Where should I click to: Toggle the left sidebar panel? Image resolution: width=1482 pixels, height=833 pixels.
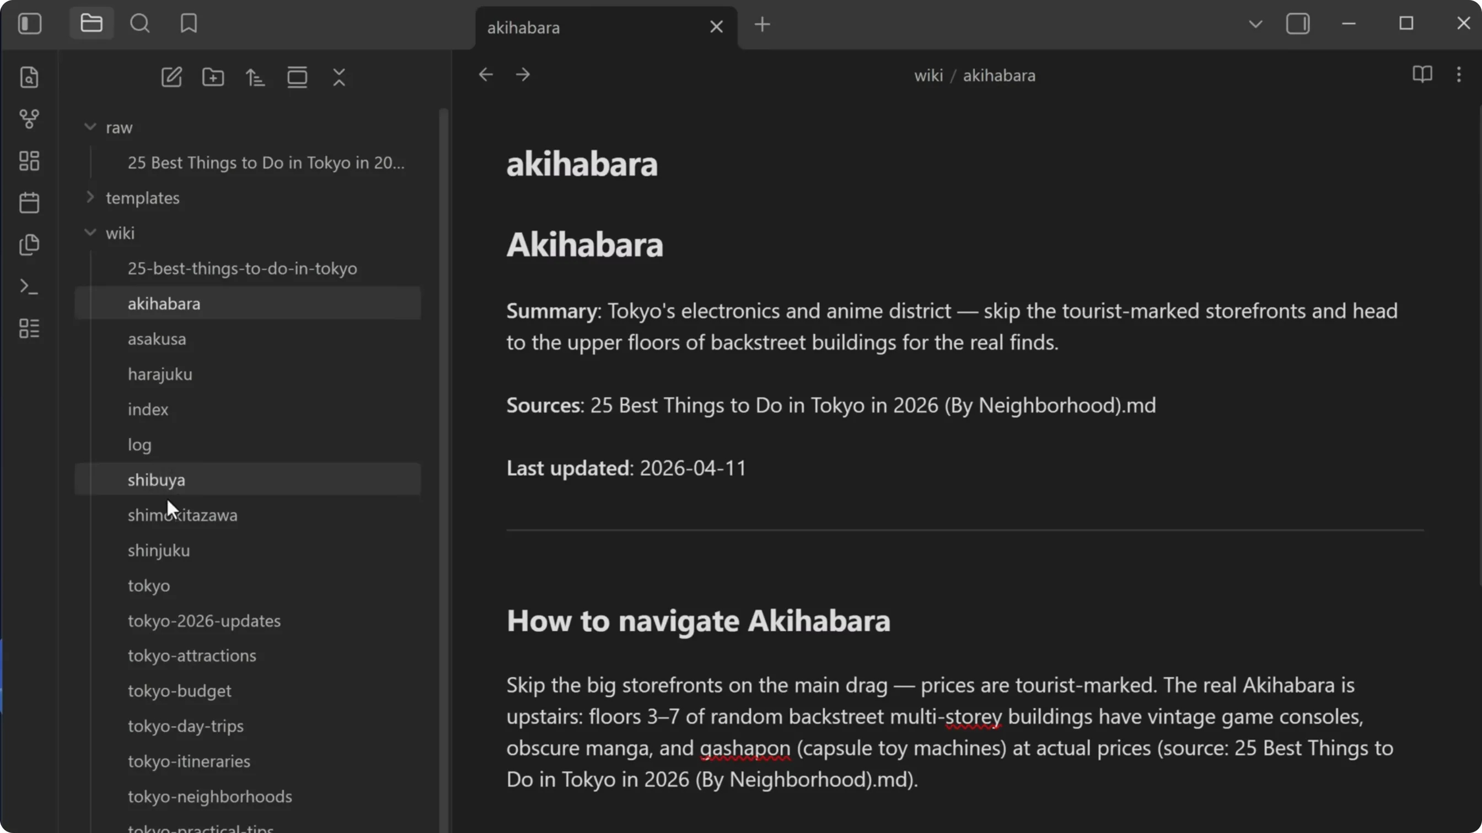tap(30, 24)
